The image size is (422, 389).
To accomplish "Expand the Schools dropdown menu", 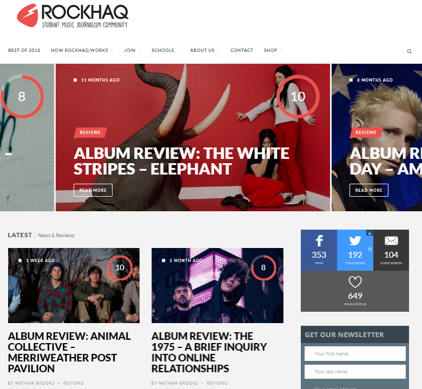I will 165,50.
